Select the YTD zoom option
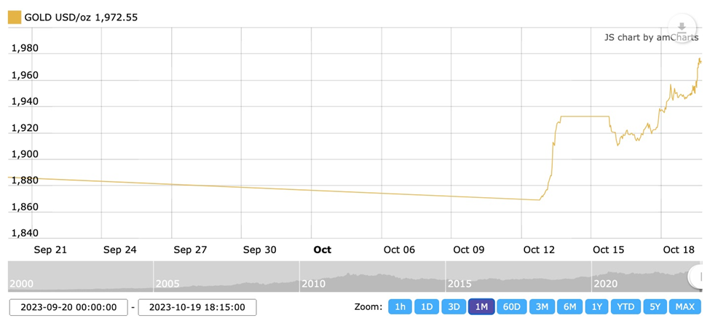Image resolution: width=710 pixels, height=334 pixels. click(x=626, y=307)
